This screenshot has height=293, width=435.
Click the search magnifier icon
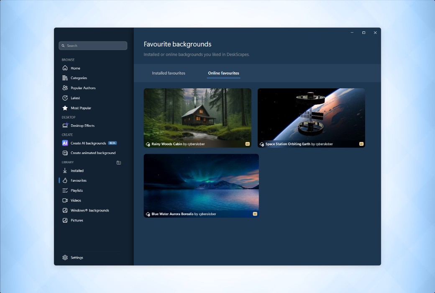click(x=63, y=46)
